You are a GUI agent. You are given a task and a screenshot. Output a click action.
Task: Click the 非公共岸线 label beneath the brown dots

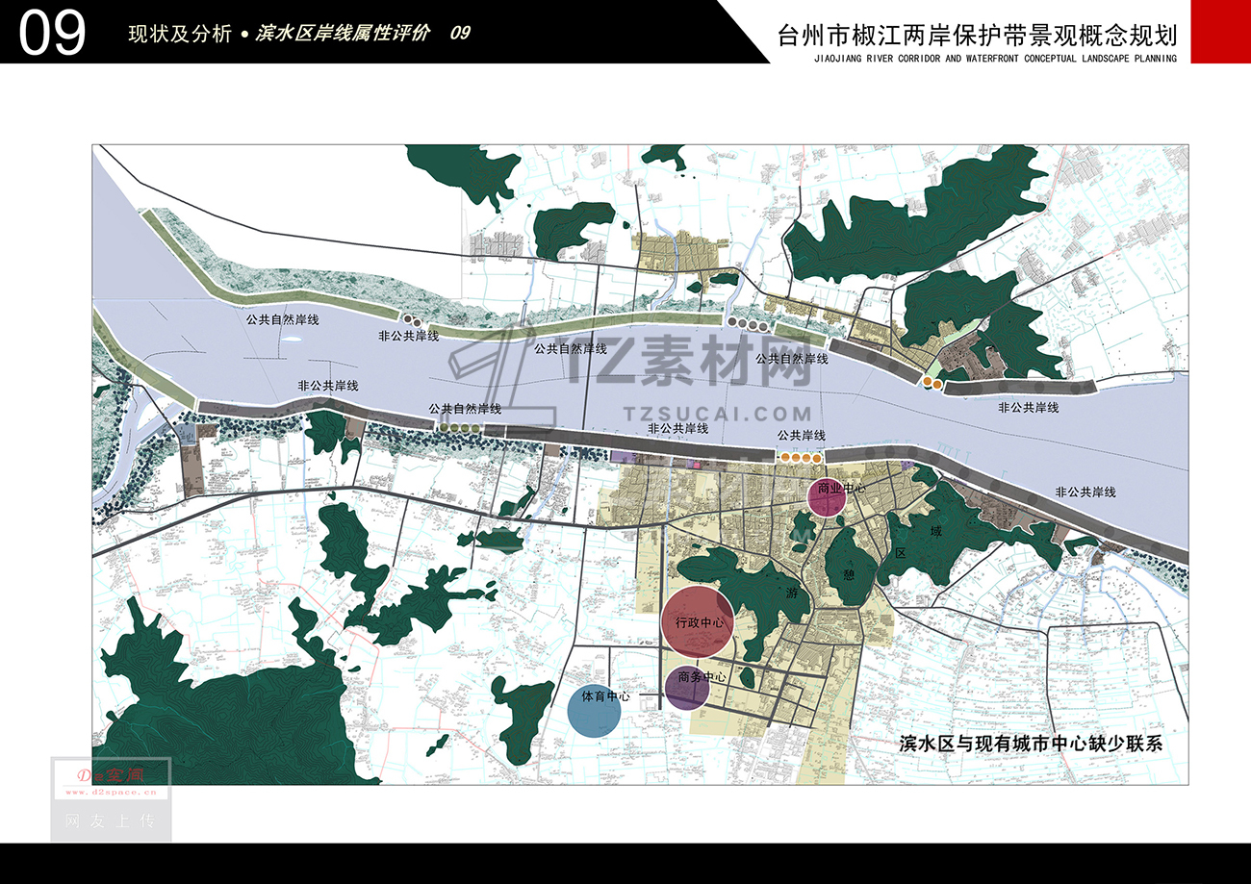point(409,336)
